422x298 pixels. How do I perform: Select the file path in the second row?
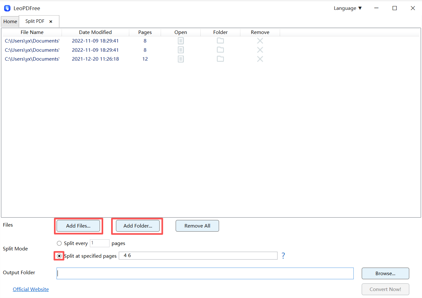tap(32, 50)
